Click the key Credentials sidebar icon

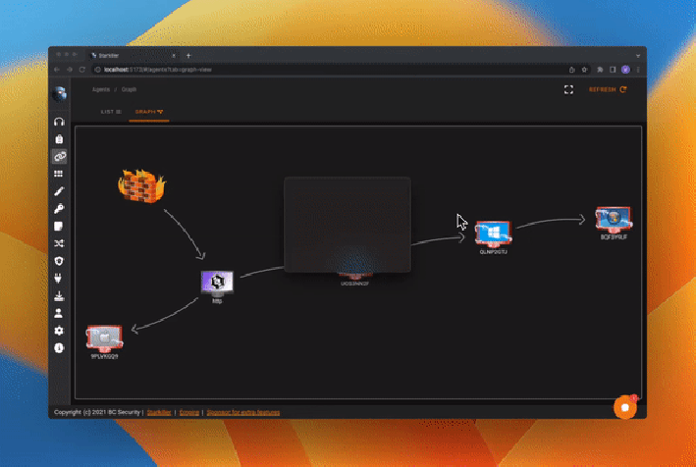click(59, 209)
